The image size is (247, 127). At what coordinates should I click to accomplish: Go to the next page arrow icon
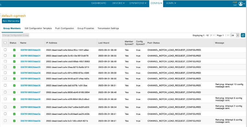click(228, 35)
